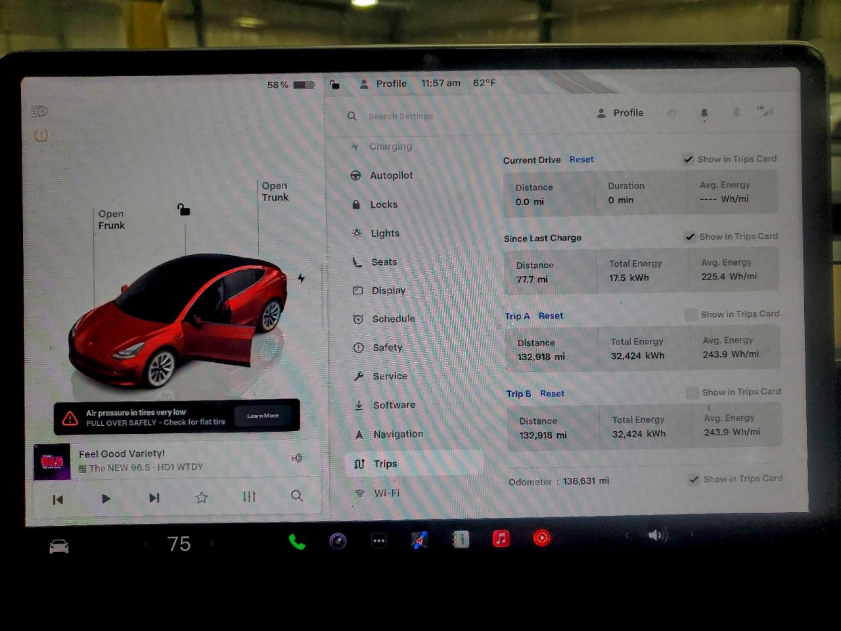
Task: Check Show in Trips Card for Trip A
Action: (691, 315)
